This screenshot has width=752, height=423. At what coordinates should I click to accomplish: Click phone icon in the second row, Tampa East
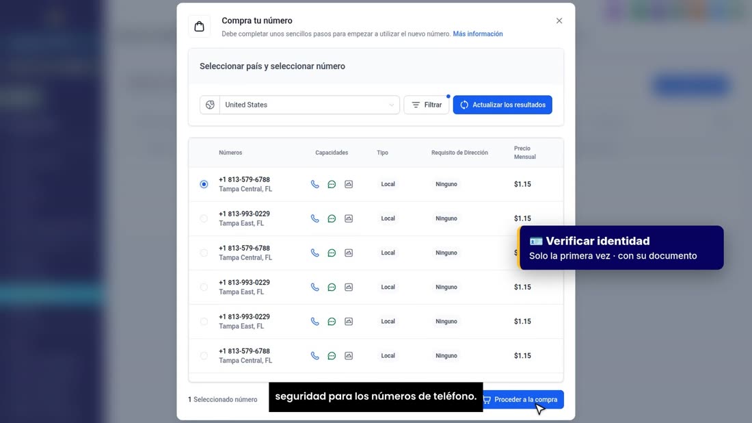[315, 218]
